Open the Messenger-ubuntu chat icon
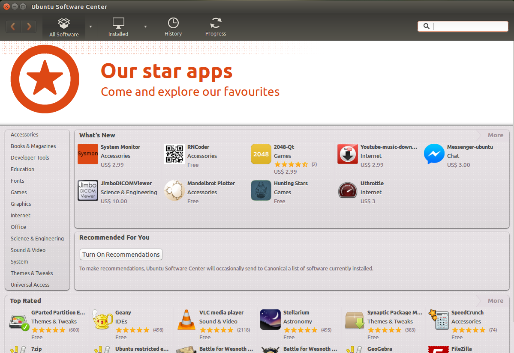The width and height of the screenshot is (514, 353). click(434, 154)
